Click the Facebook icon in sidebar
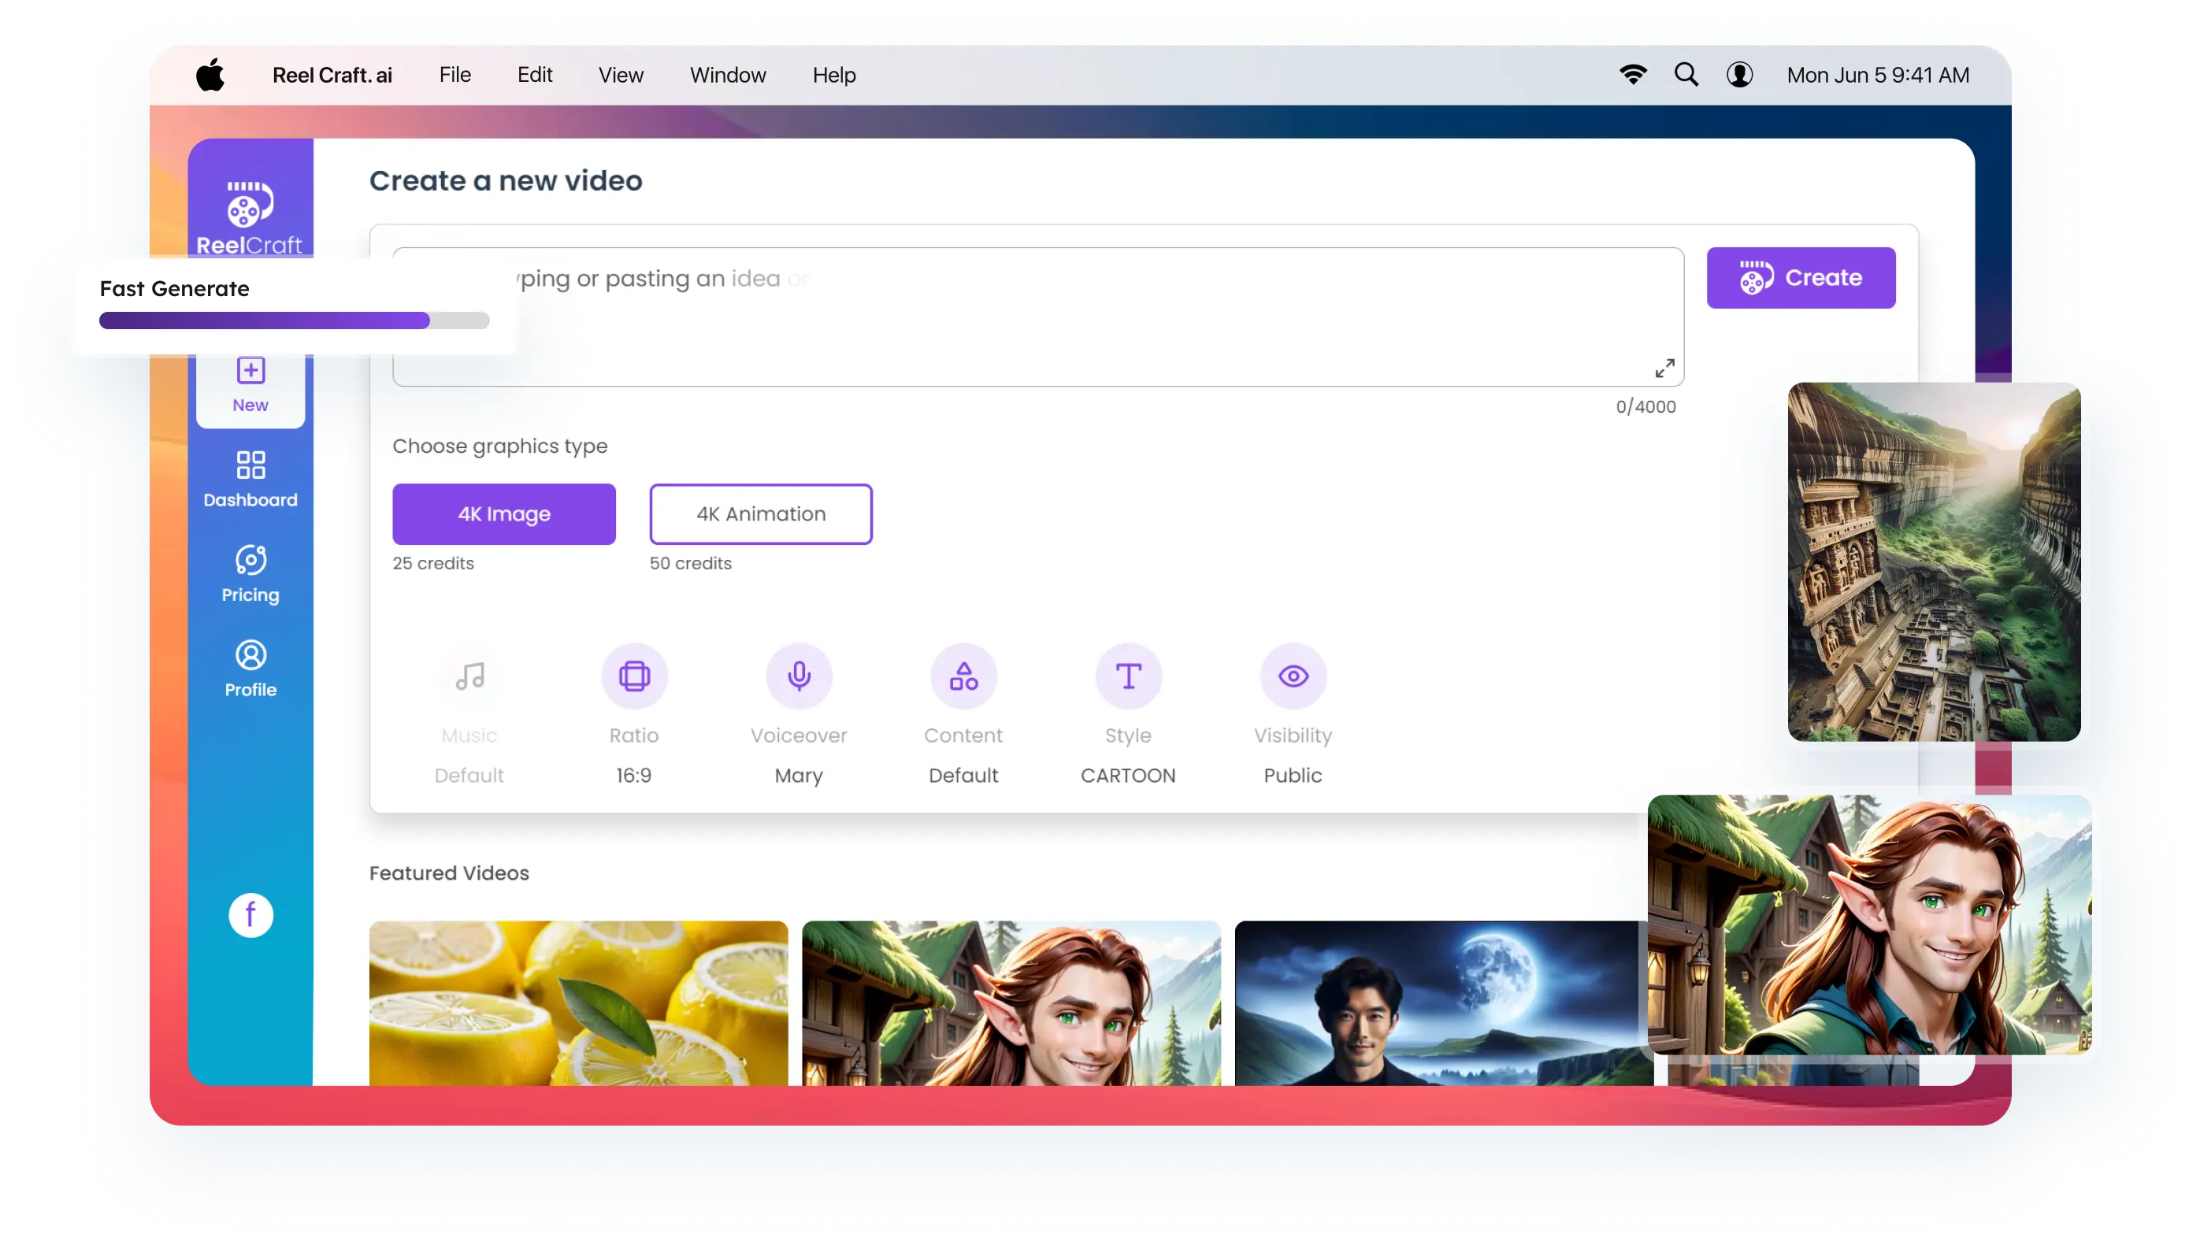This screenshot has height=1245, width=2189. point(250,915)
